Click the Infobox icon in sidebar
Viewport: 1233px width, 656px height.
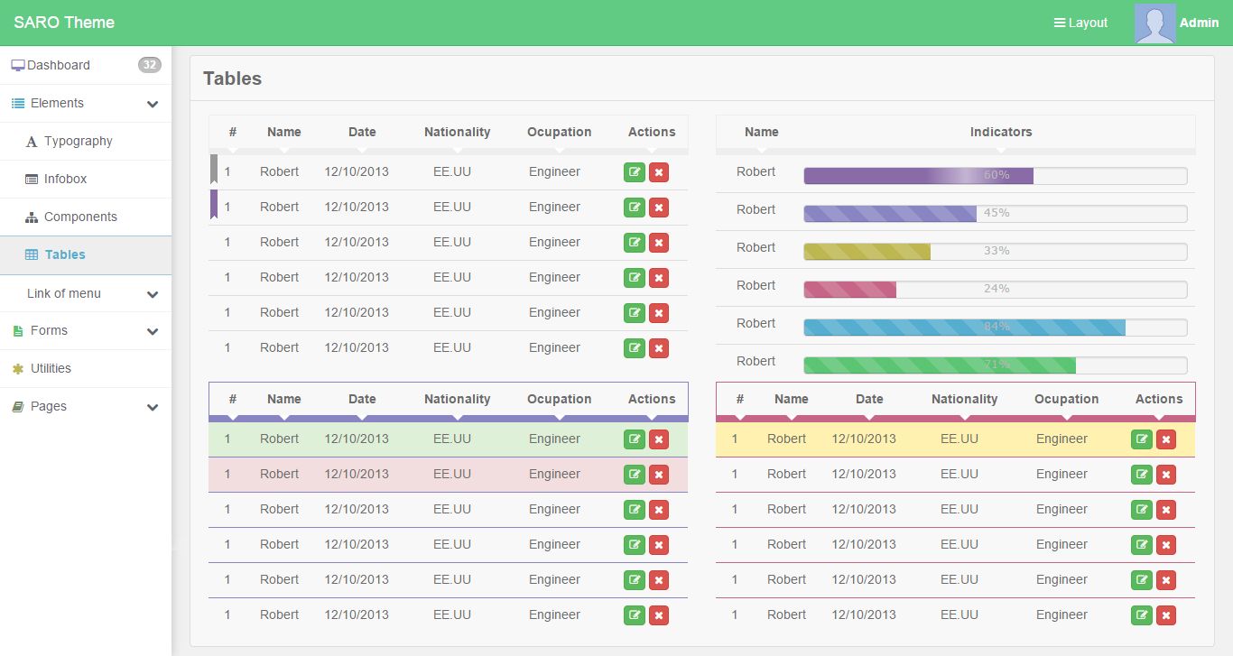[32, 180]
